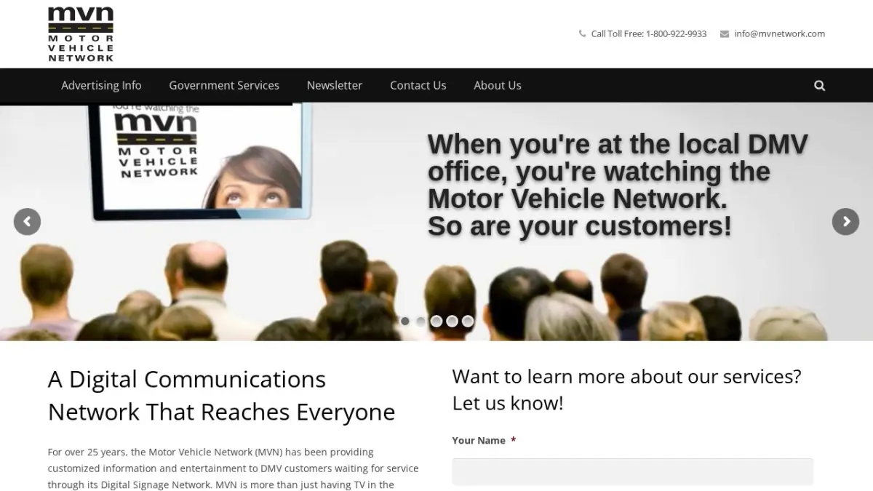Select the fourth slider pagination dot
873x491 pixels.
pos(452,321)
